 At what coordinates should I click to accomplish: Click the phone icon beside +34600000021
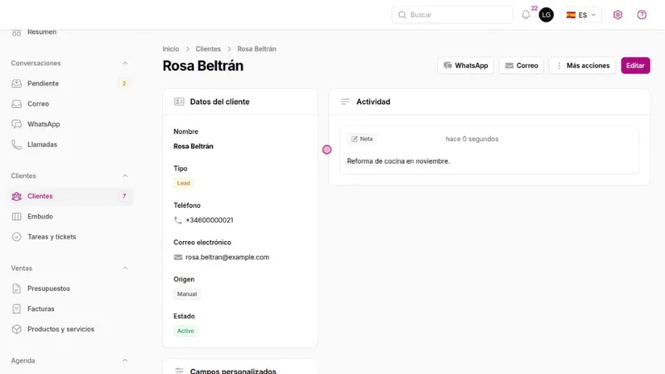178,220
